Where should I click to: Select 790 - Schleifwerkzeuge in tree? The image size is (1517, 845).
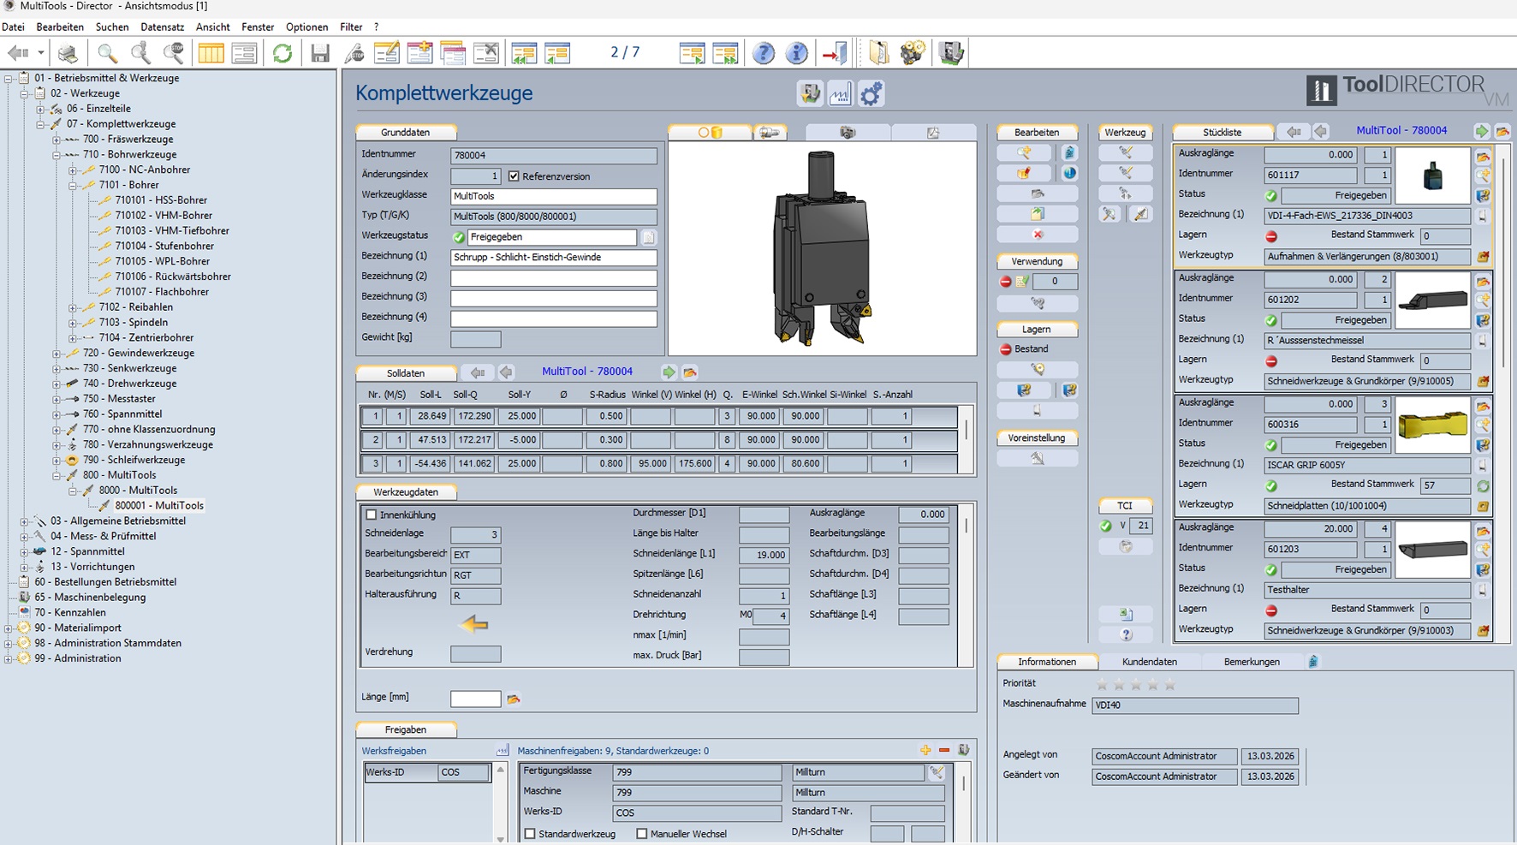pos(134,460)
